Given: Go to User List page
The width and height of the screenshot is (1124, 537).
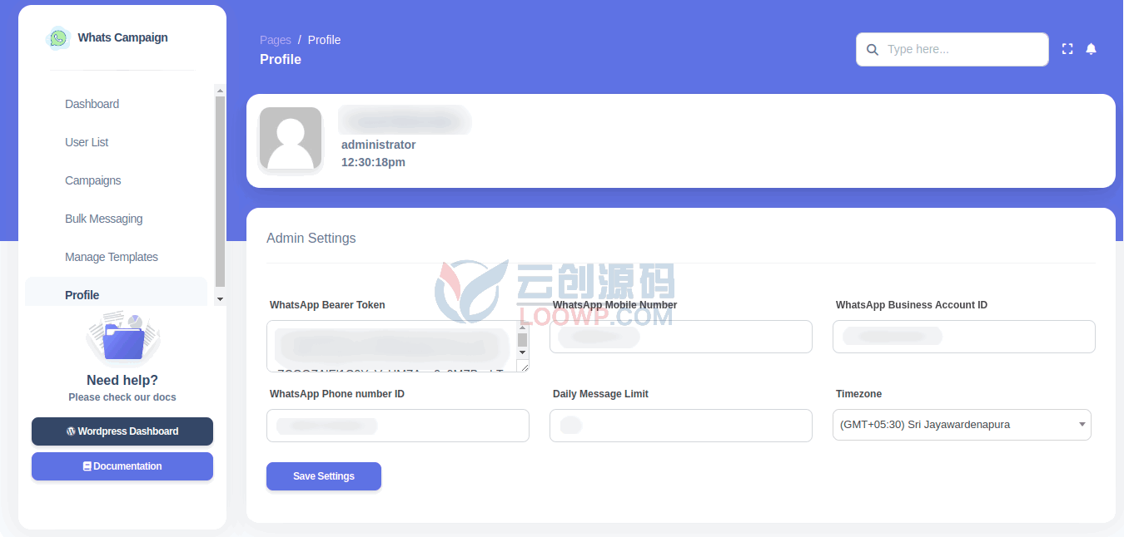Looking at the screenshot, I should pyautogui.click(x=87, y=142).
